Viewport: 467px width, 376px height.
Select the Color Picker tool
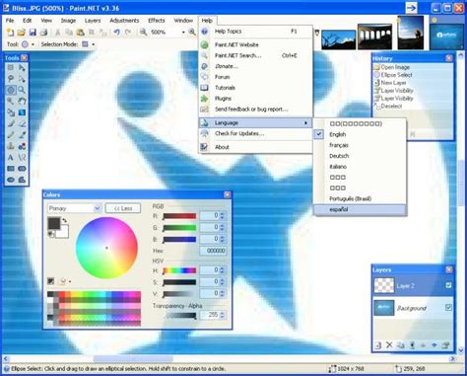click(22, 135)
